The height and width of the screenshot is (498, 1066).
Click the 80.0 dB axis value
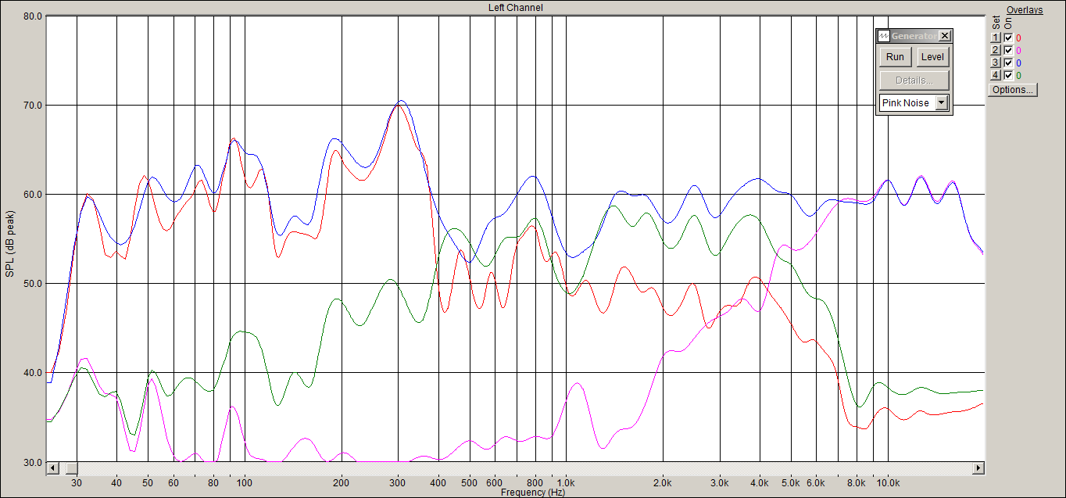click(32, 16)
